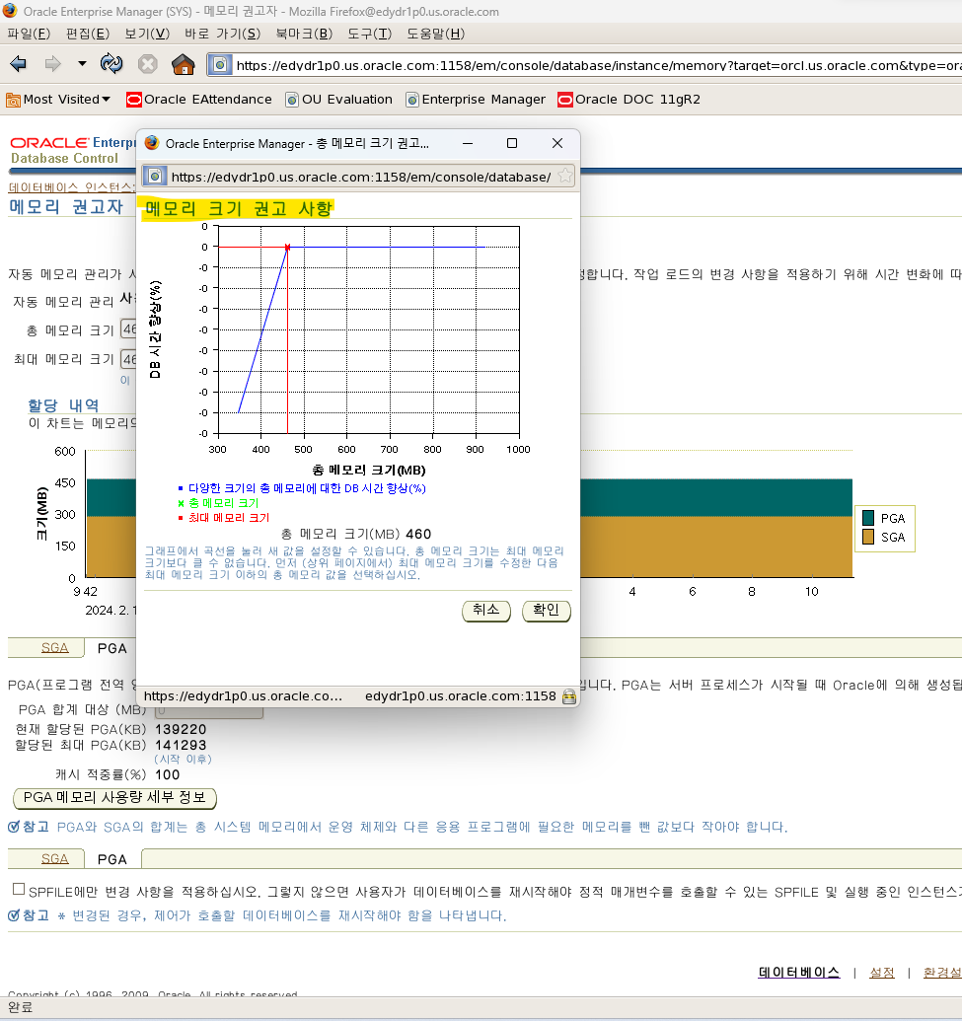Open the Enterprise Manager bookmark
The image size is (962, 1021).
(x=476, y=100)
